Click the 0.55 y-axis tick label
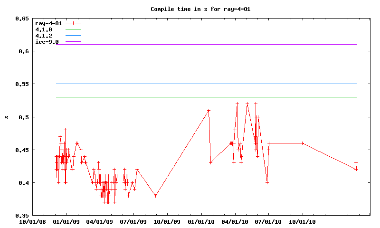The width and height of the screenshot is (380, 228). pyautogui.click(x=21, y=84)
